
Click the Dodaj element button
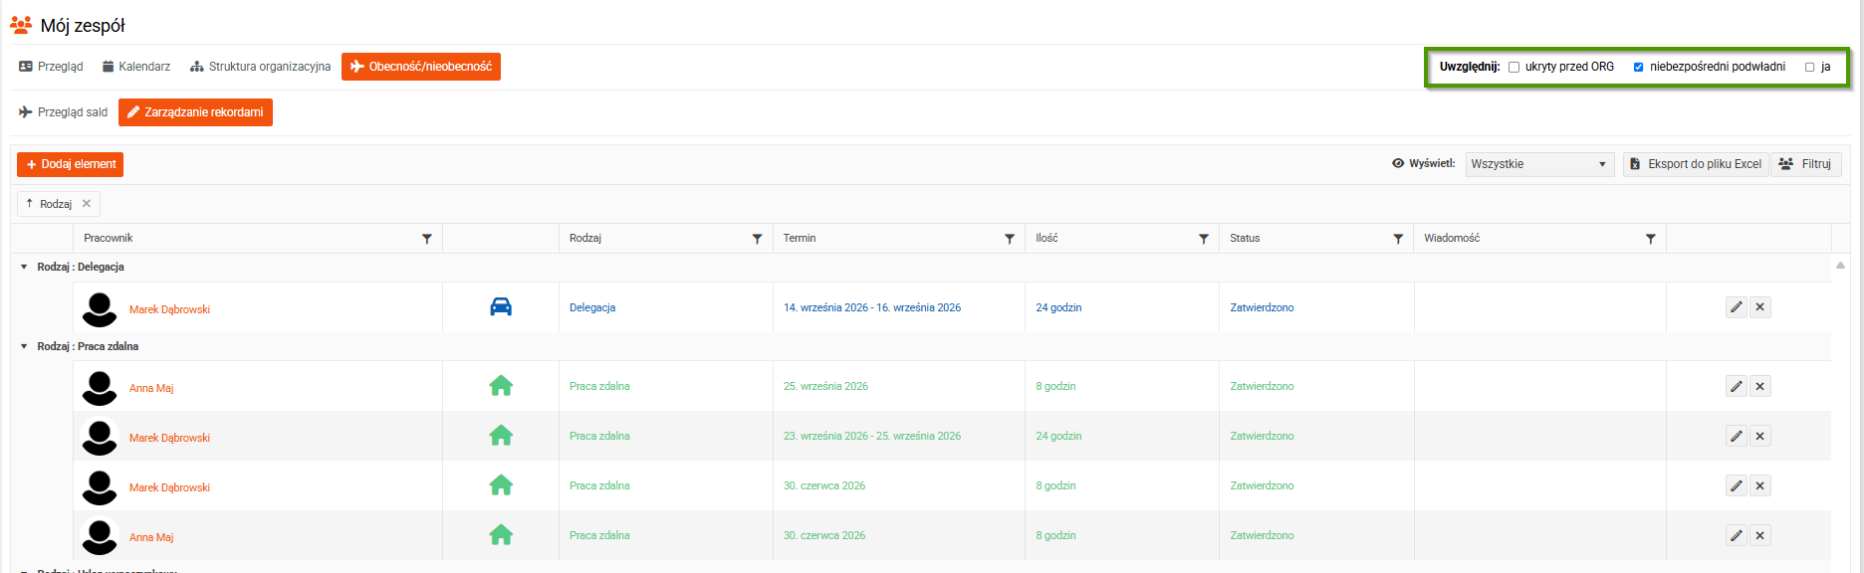[70, 164]
